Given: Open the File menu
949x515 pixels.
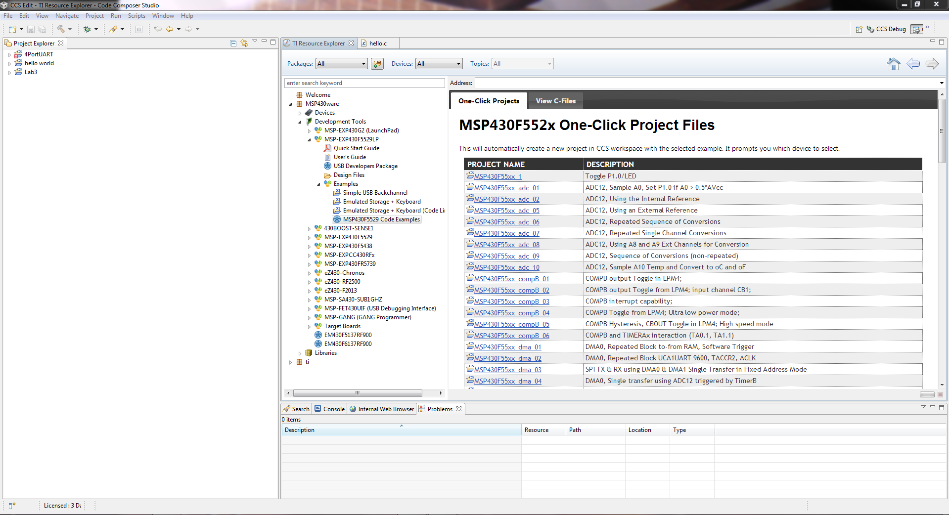Looking at the screenshot, I should pos(8,16).
